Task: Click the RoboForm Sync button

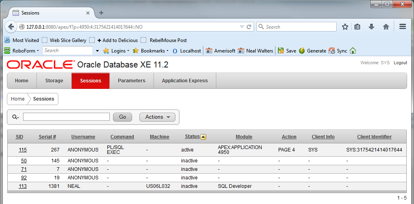Action: click(x=338, y=51)
